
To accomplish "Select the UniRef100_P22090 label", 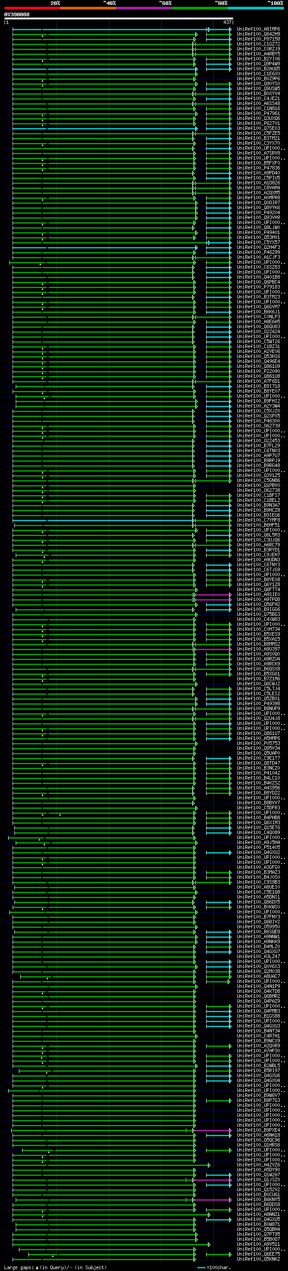I will tap(258, 371).
